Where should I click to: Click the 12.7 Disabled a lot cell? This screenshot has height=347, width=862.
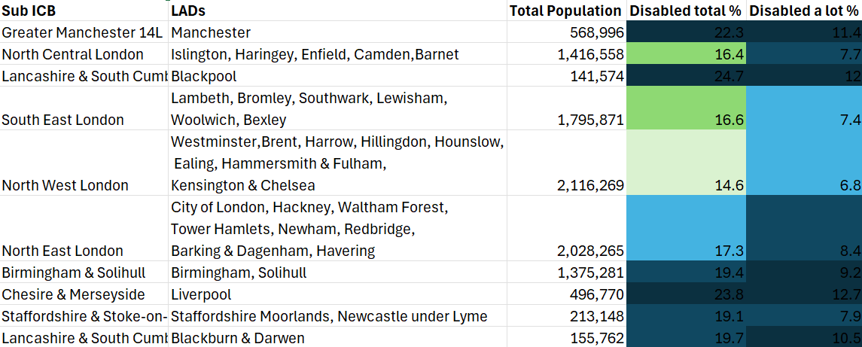point(804,294)
